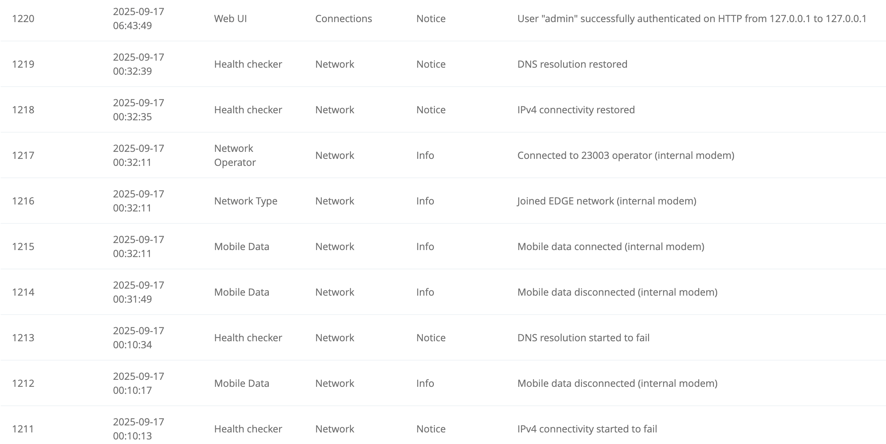This screenshot has width=886, height=444.
Task: Click the Connected to 23003 operator message
Action: [x=626, y=155]
